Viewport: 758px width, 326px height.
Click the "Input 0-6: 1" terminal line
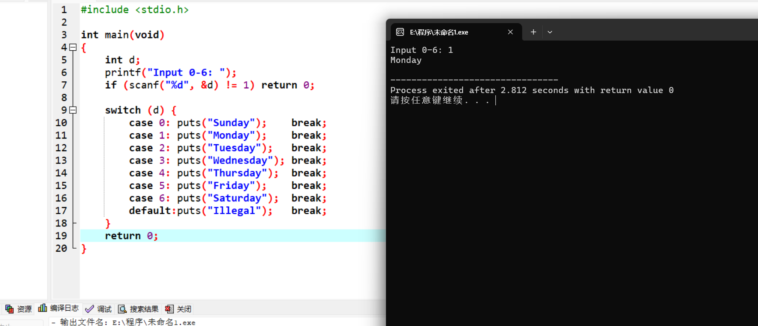[421, 50]
